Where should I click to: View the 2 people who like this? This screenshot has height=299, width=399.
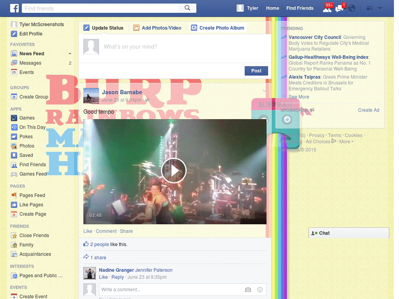(99, 244)
